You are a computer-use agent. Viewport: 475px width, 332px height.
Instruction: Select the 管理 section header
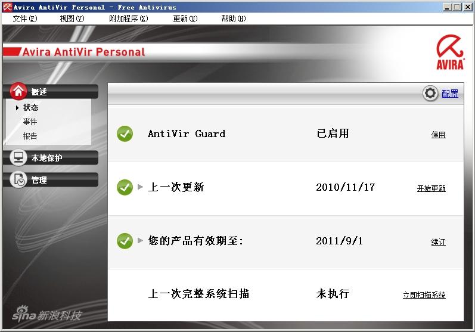tap(51, 180)
